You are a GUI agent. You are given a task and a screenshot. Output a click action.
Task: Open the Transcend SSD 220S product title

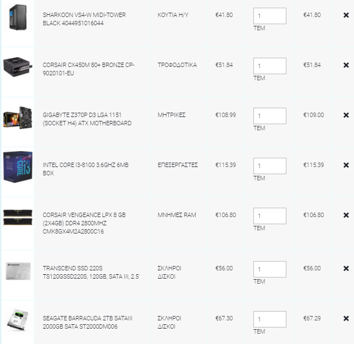tap(91, 273)
